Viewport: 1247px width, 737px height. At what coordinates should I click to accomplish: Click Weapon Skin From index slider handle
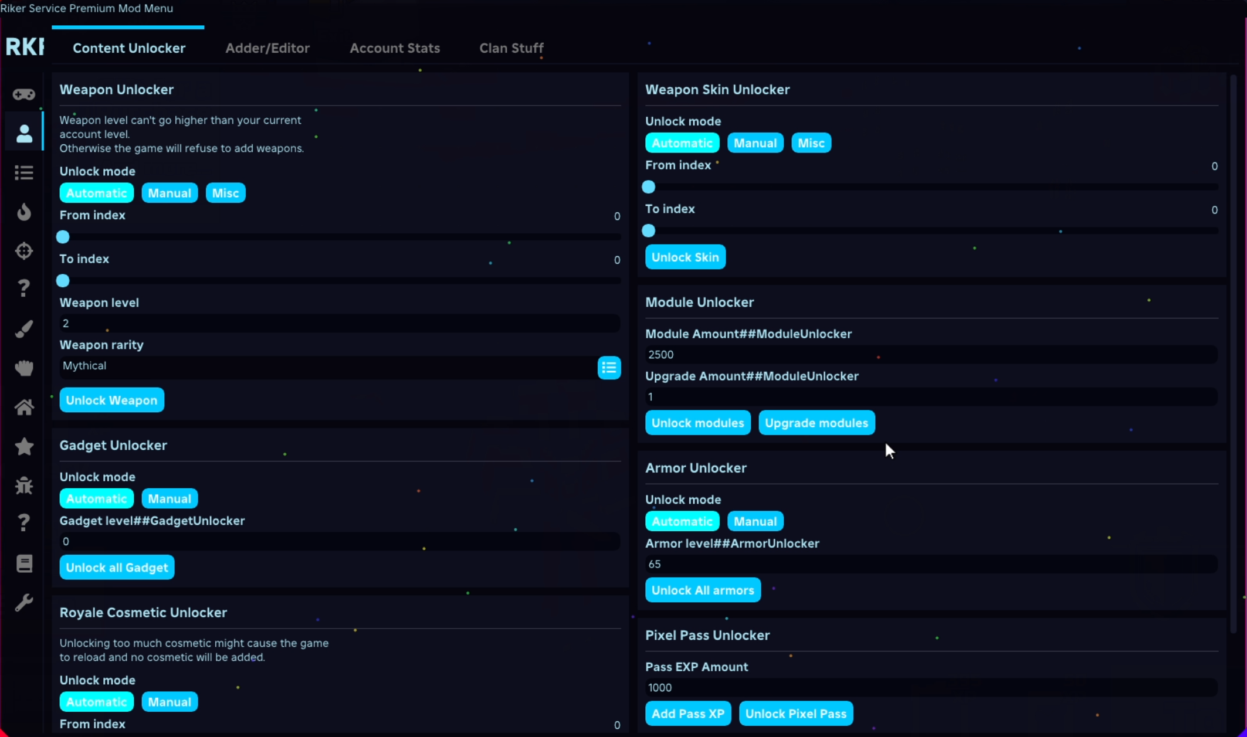point(648,187)
